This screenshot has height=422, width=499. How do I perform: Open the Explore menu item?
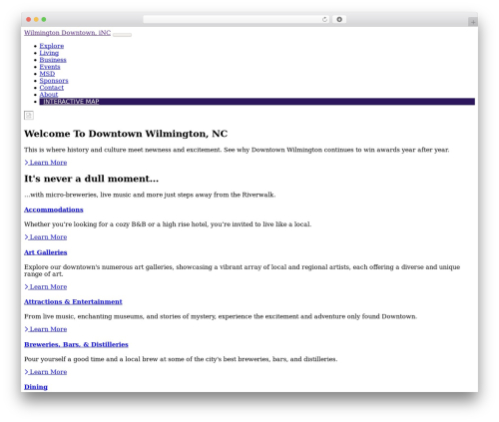(52, 46)
